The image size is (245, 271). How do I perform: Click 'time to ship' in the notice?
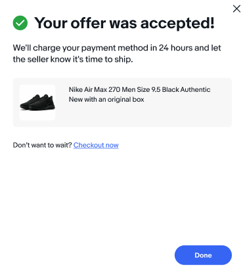(x=108, y=59)
